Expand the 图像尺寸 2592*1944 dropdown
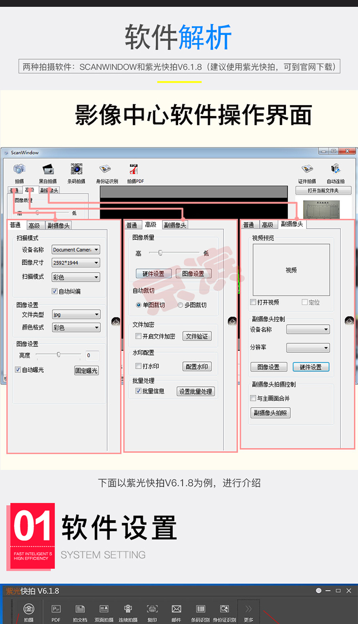This screenshot has height=624, width=358. tap(76, 263)
